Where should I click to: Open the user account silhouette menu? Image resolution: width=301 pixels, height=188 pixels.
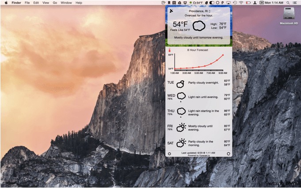(255, 3)
